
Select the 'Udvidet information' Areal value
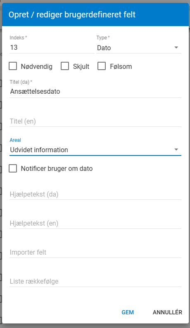click(39, 150)
